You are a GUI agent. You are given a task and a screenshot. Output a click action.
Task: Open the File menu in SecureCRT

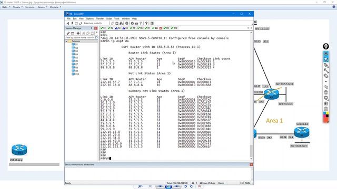click(x=69, y=19)
